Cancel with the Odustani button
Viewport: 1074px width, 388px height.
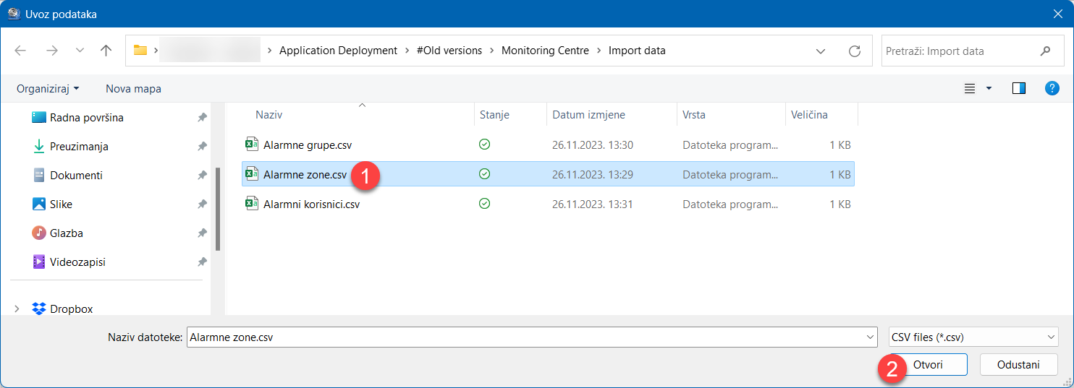coord(1018,365)
